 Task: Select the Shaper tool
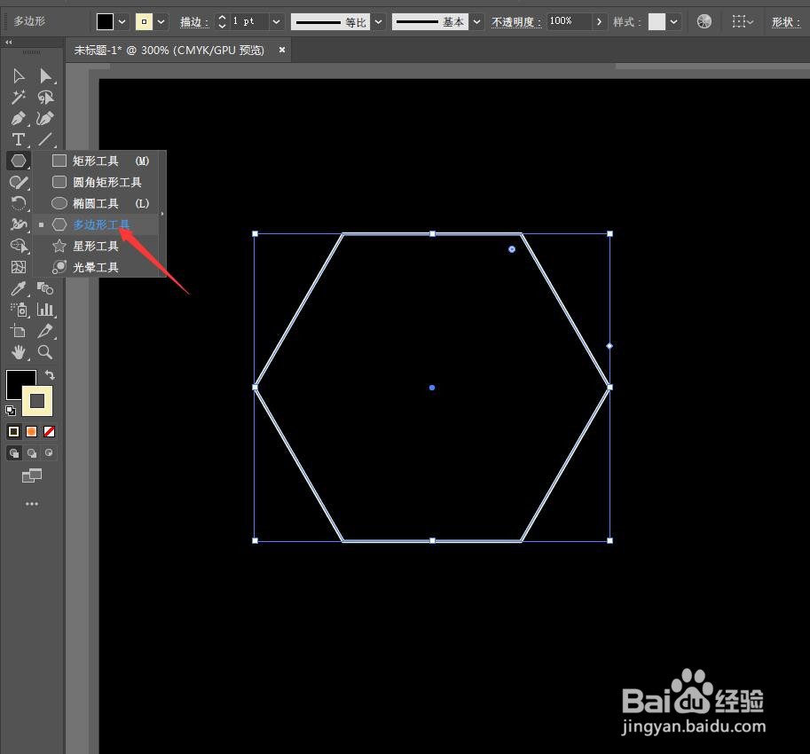click(19, 182)
